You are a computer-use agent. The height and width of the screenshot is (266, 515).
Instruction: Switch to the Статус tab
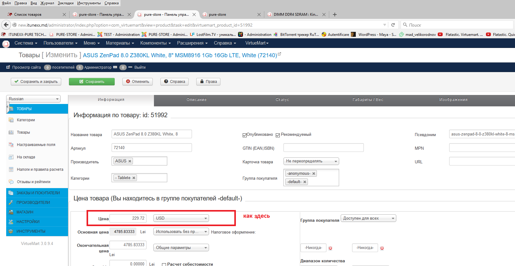pos(282,100)
